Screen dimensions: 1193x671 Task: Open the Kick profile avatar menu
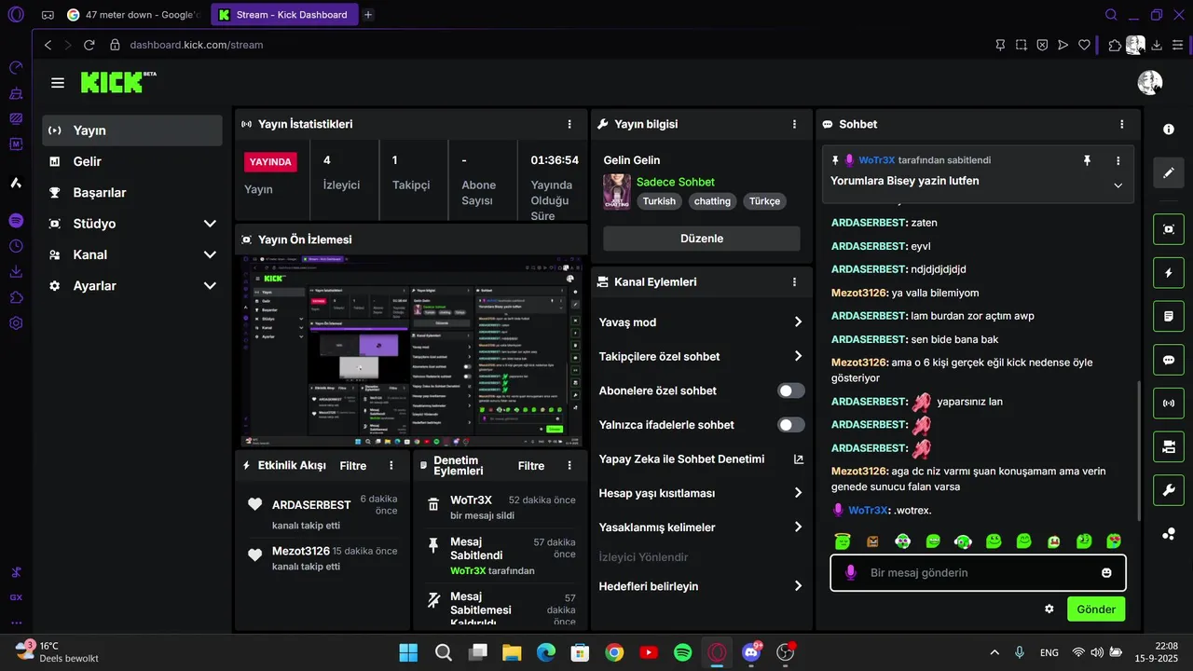(1150, 82)
